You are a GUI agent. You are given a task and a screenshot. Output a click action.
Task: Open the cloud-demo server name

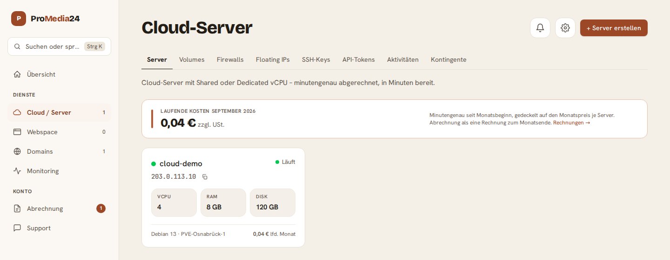pos(181,163)
